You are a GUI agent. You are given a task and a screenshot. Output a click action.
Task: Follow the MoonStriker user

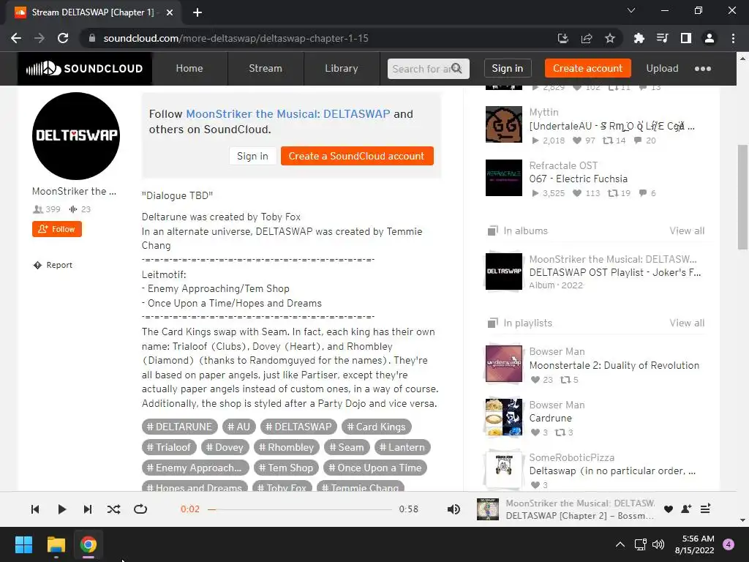(x=57, y=229)
